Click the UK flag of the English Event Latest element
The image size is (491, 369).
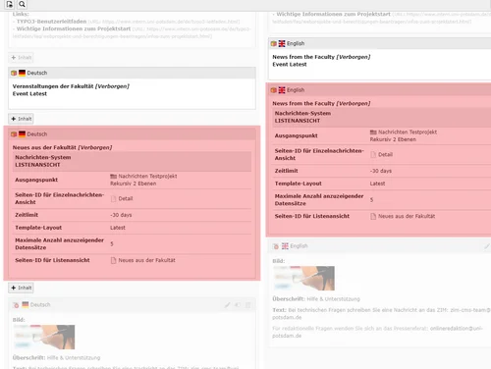click(x=282, y=43)
